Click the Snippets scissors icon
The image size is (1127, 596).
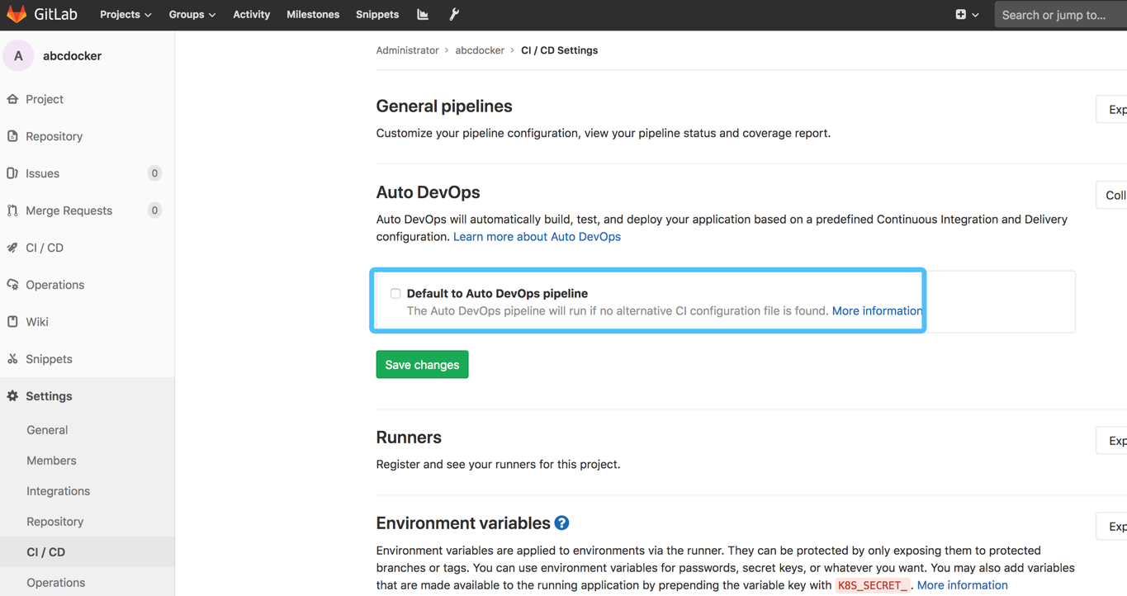point(12,359)
